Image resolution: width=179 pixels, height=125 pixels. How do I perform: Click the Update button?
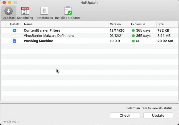point(158,115)
